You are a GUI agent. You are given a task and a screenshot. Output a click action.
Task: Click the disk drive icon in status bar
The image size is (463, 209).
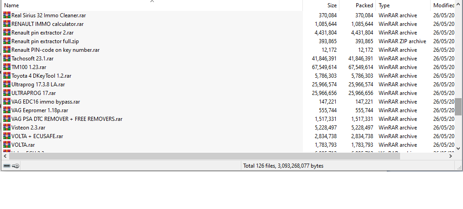pyautogui.click(x=7, y=166)
